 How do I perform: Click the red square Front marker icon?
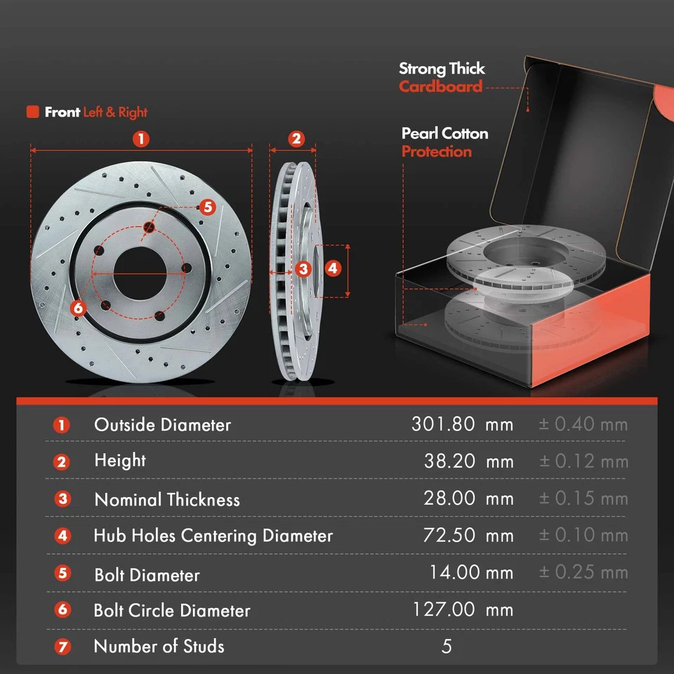tap(32, 112)
